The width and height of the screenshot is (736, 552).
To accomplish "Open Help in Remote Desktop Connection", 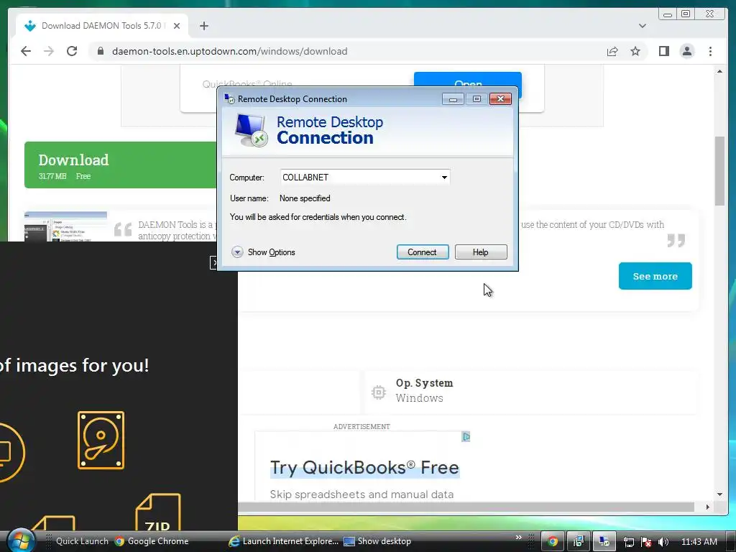I will point(481,252).
